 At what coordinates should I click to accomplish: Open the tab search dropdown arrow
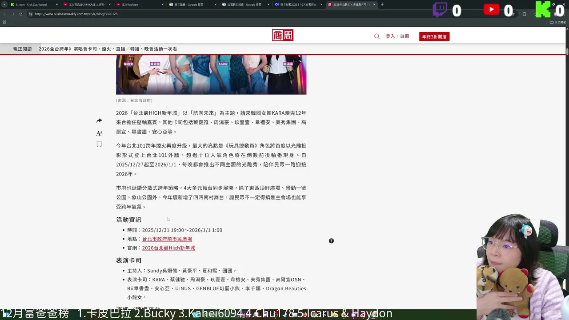4,4
